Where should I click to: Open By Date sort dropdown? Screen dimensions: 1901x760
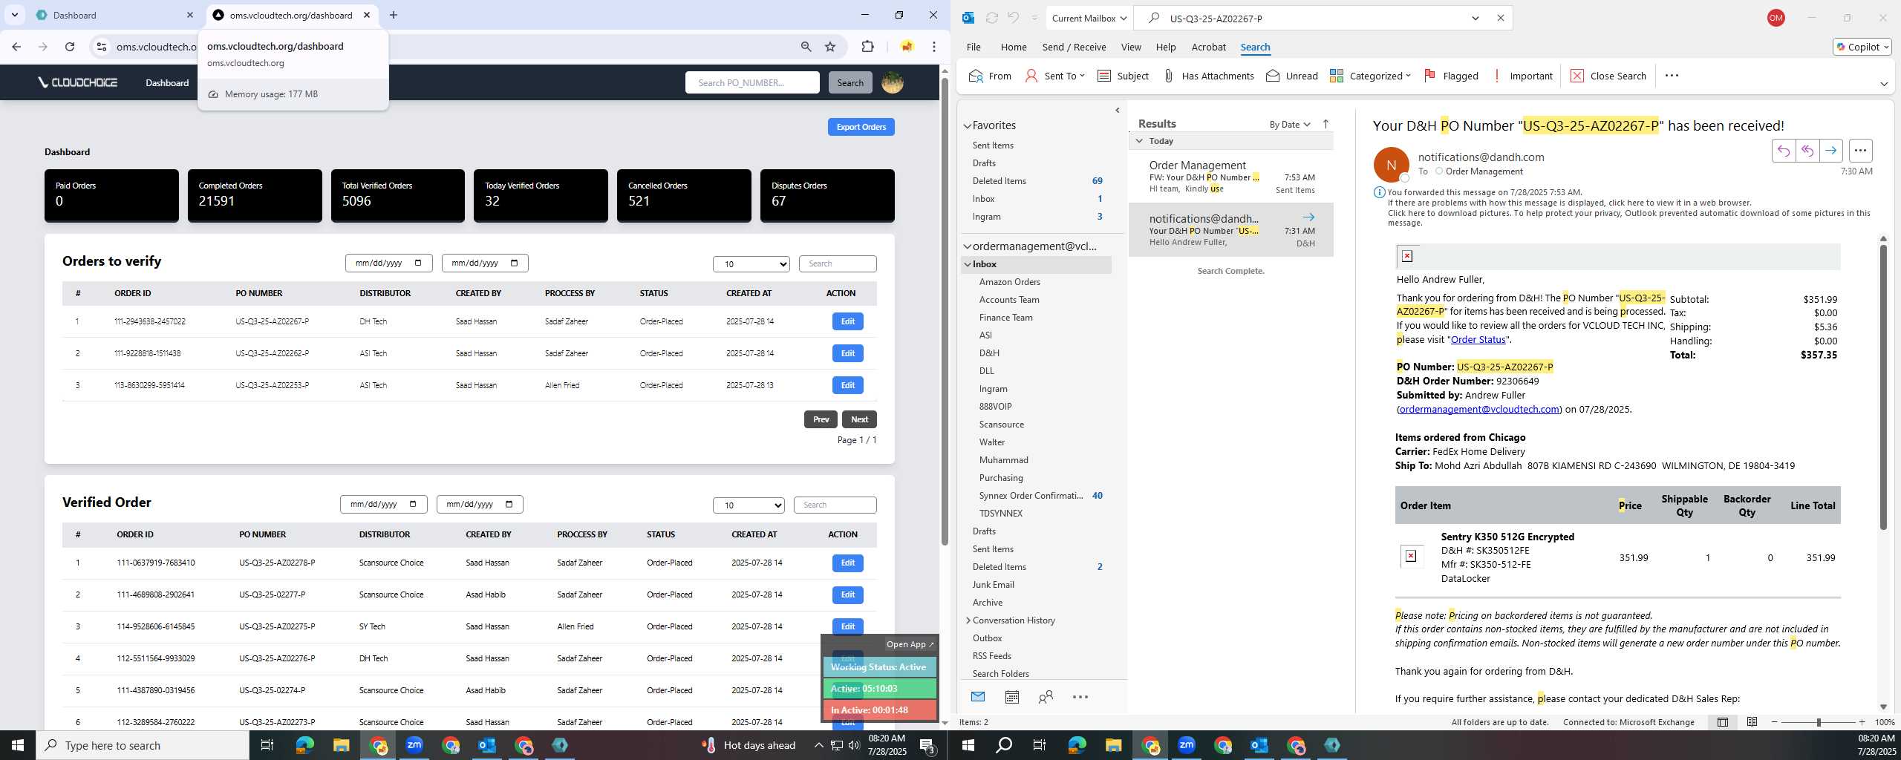coord(1290,124)
